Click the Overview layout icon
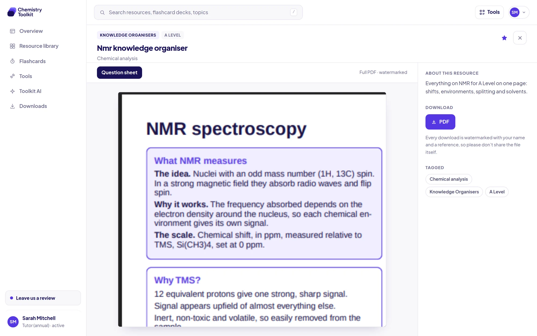 [x=12, y=31]
